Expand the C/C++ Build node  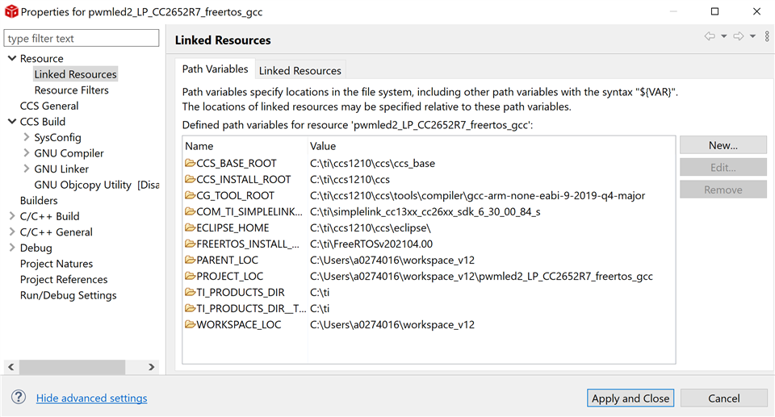pyautogui.click(x=11, y=216)
